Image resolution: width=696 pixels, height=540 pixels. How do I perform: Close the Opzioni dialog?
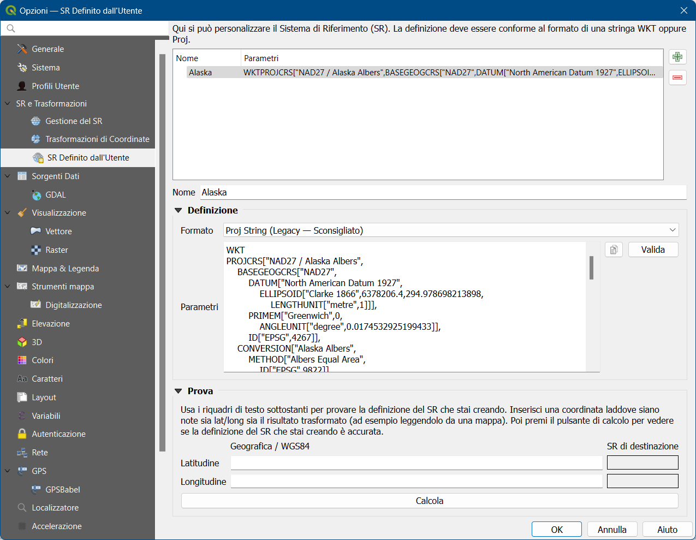[x=683, y=10]
